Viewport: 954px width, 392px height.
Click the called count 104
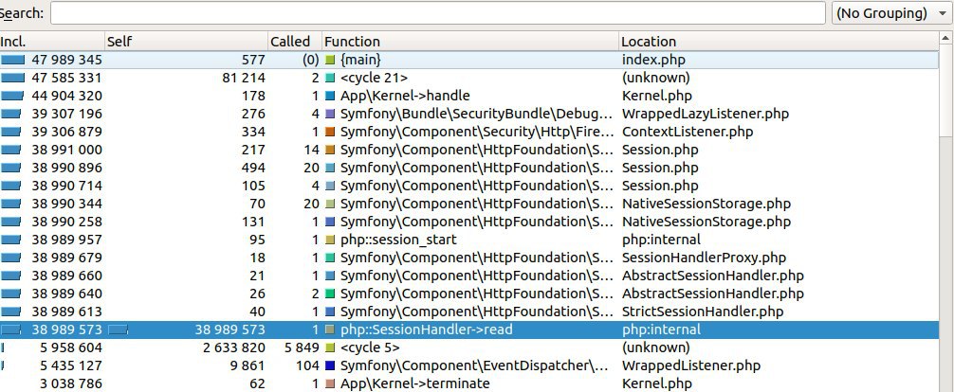(307, 365)
